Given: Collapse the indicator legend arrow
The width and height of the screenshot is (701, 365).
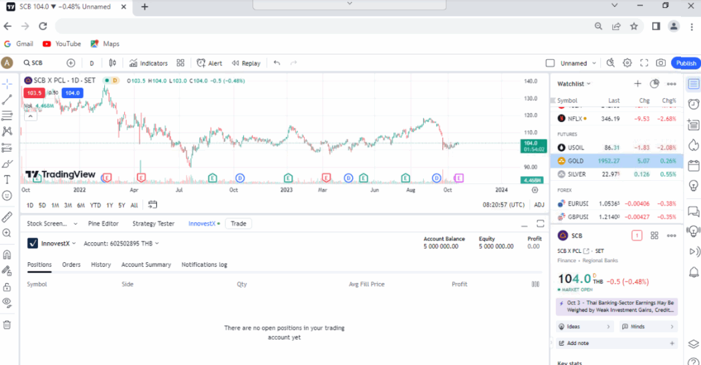Looking at the screenshot, I should coord(30,116).
